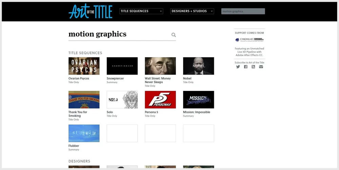Screen dimensions: 339x170
Task: Click the Title Sequences section heading
Action: click(x=85, y=53)
